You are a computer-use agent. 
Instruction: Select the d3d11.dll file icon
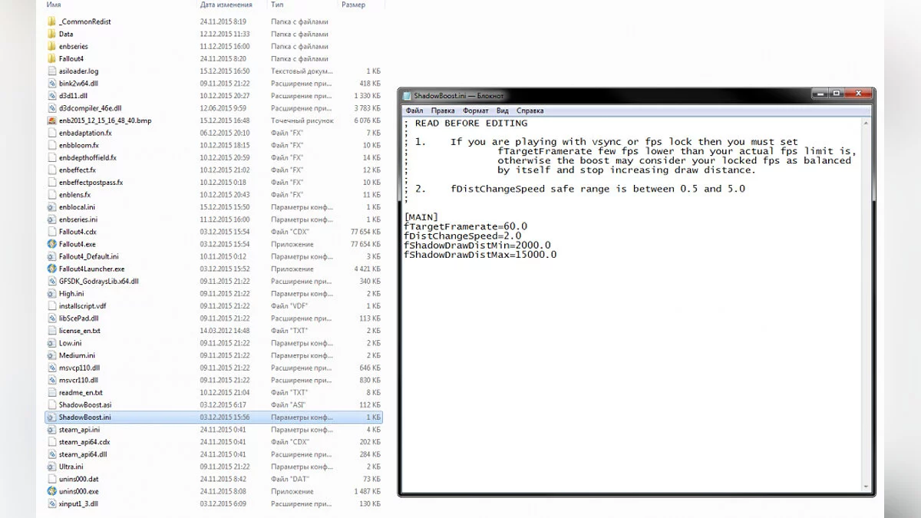(x=52, y=96)
